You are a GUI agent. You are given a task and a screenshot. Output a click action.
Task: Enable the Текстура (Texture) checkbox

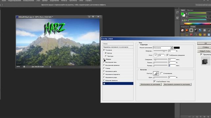point(106,56)
